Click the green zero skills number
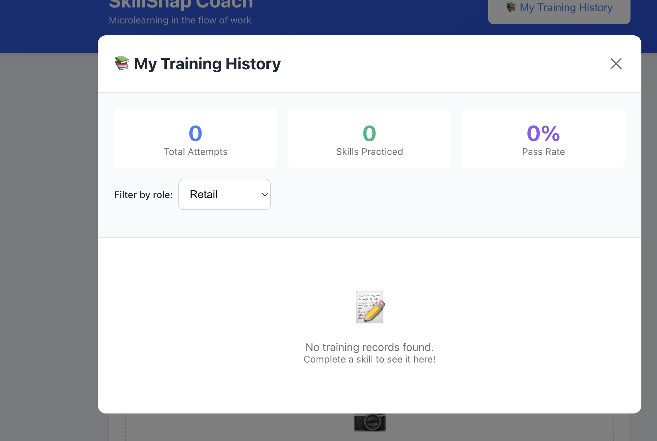The width and height of the screenshot is (657, 441). click(369, 133)
